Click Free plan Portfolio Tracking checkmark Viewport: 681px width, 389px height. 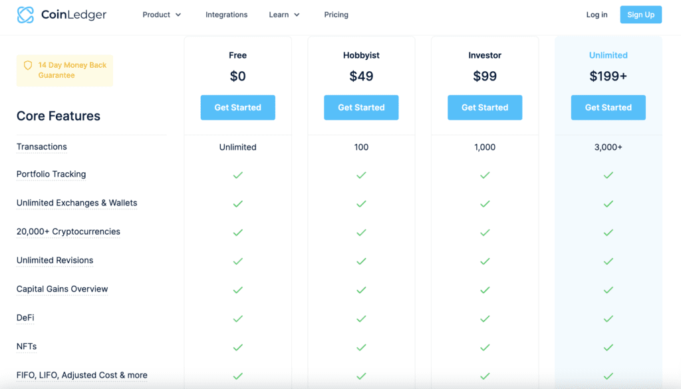coord(237,175)
